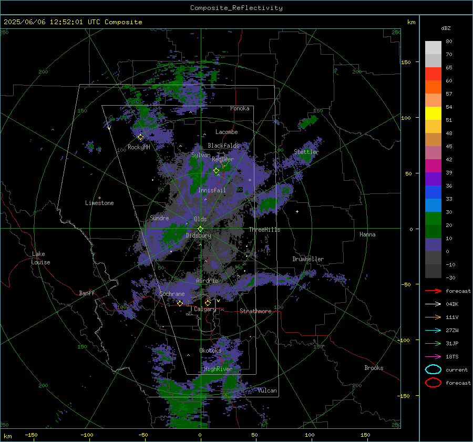The image size is (473, 442).
Task: Click the yellow diamond marker at Didsbury
Action: [x=200, y=229]
